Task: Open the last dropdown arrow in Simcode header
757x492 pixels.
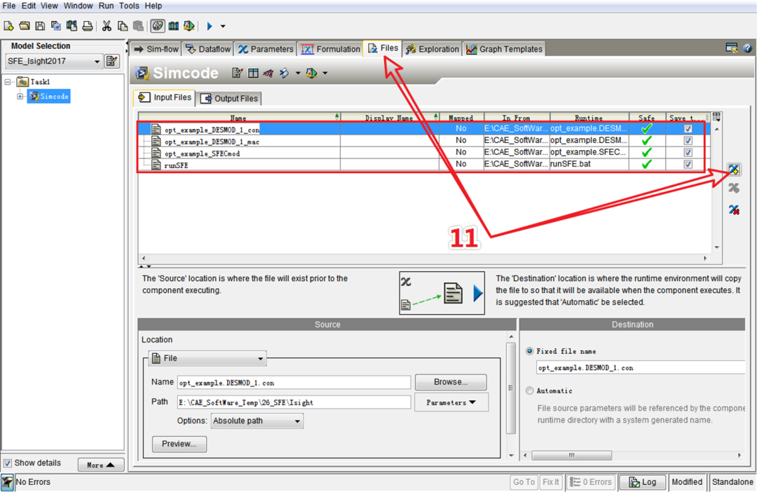Action: (x=325, y=73)
